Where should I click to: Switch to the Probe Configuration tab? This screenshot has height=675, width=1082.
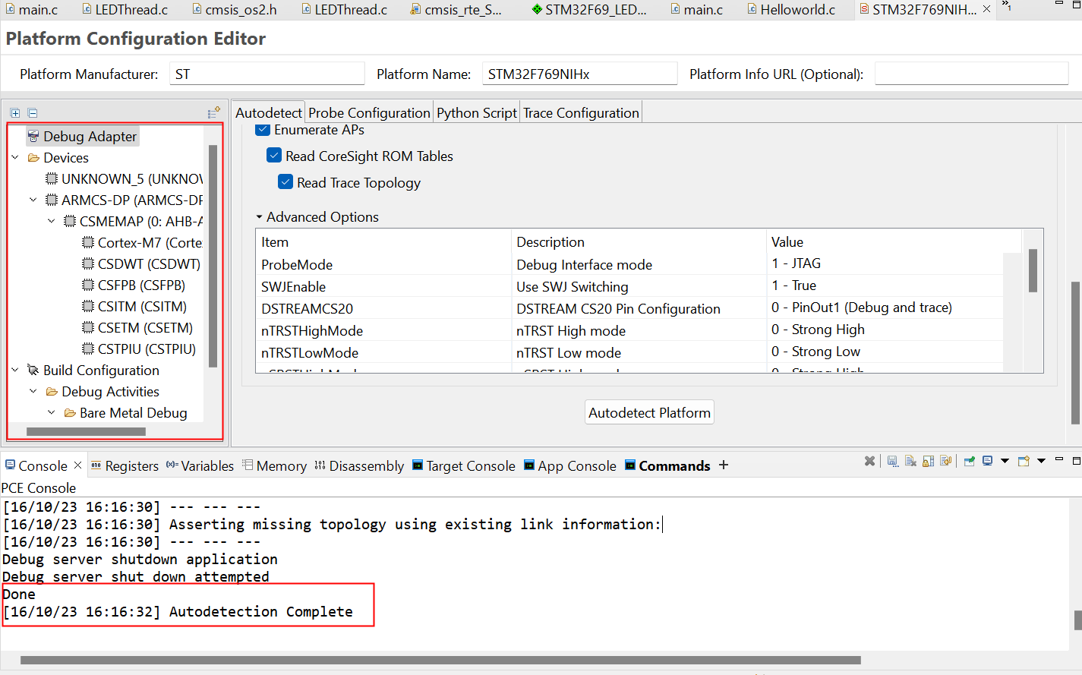(x=369, y=113)
